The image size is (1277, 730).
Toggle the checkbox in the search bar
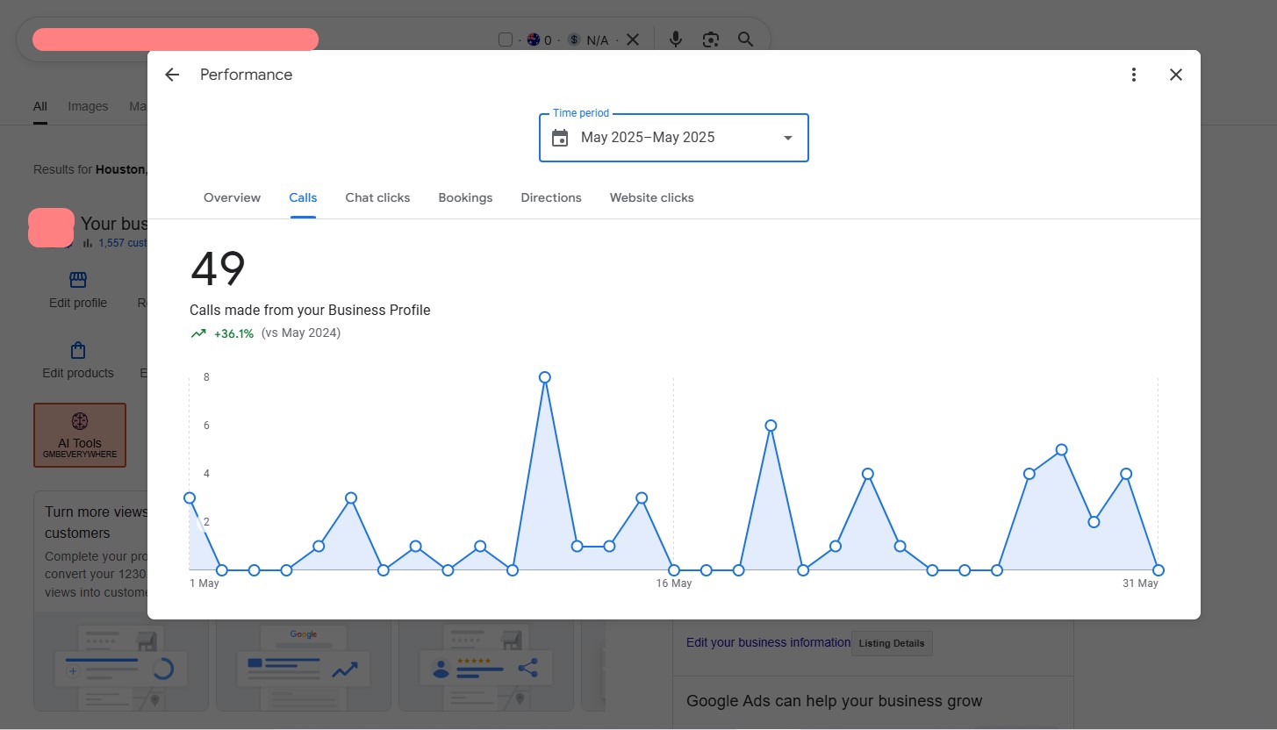click(505, 39)
